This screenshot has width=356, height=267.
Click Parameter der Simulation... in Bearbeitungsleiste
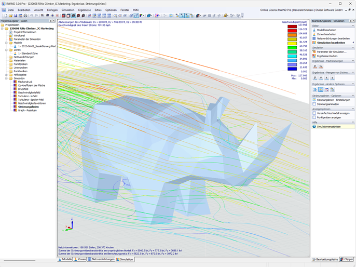(332, 52)
